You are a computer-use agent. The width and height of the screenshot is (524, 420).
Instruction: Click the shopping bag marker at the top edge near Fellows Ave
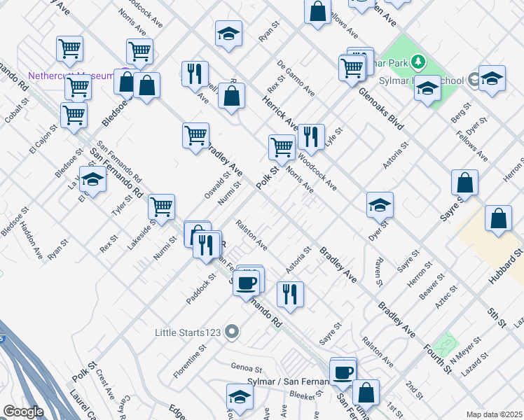click(x=318, y=12)
